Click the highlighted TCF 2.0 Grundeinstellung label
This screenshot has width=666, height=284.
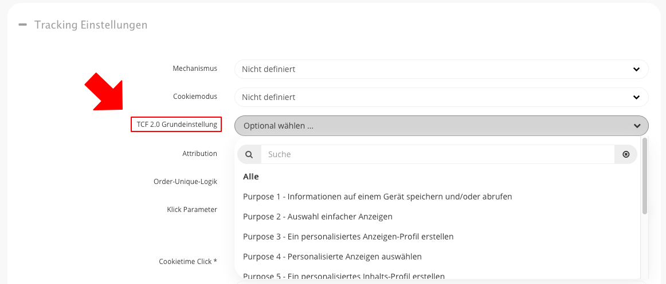point(177,125)
